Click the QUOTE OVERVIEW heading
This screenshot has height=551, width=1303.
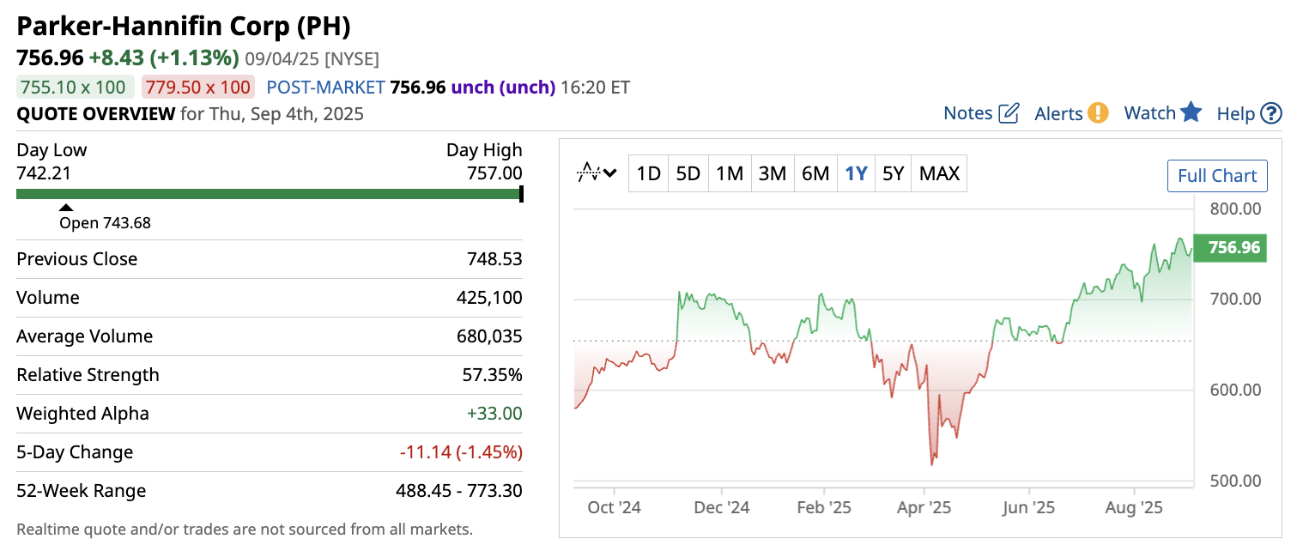[x=96, y=113]
